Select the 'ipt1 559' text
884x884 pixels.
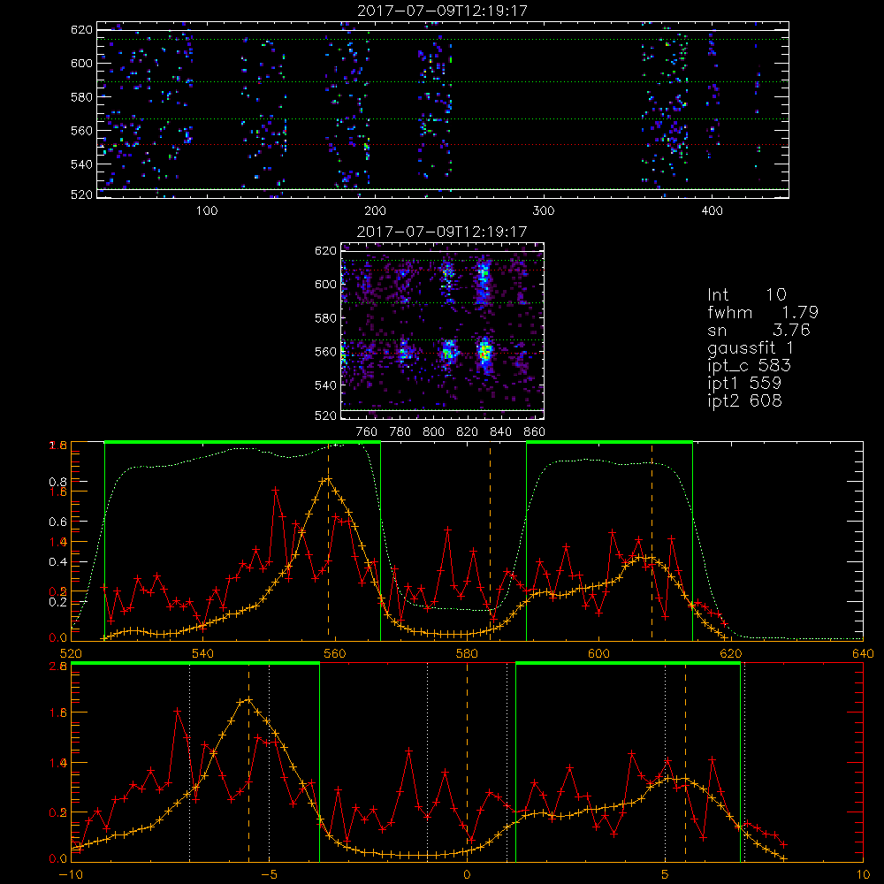[744, 384]
